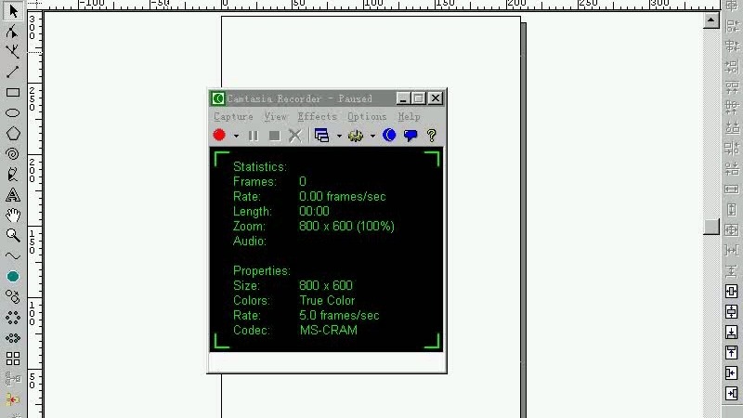Open the dropdown beside windows view icon
Viewport: 743px width, 418px height.
tap(339, 136)
